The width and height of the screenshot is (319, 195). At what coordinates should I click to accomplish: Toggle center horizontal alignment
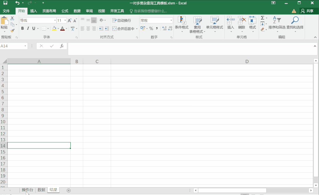[x=88, y=28]
